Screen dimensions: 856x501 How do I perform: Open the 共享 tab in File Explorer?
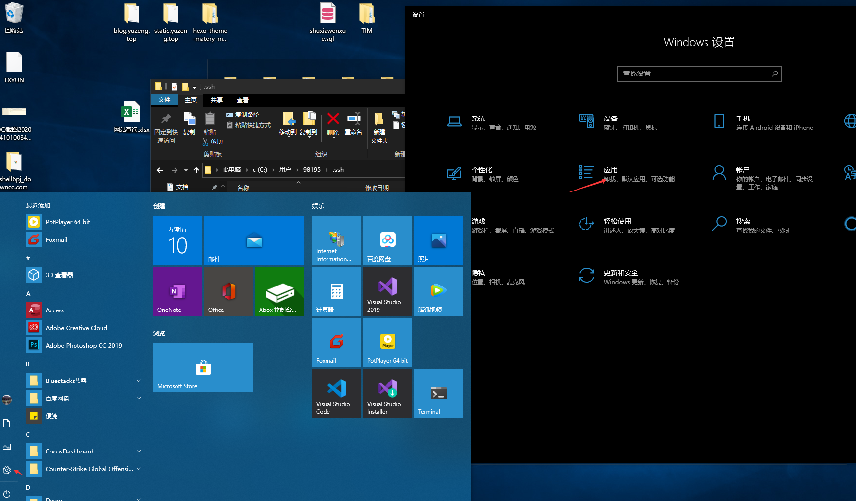point(216,100)
